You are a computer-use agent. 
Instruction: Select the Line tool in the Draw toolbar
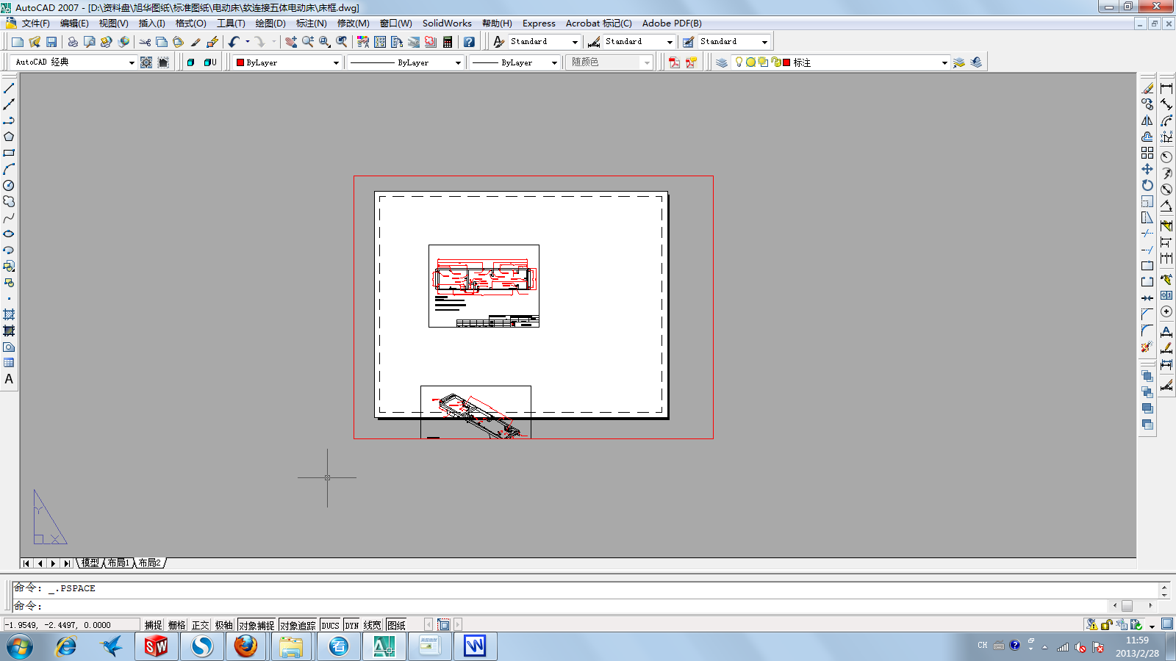click(9, 88)
